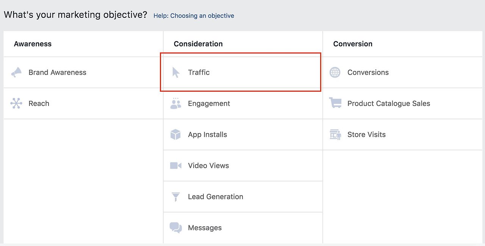Select the App Installs box icon
Viewport: 485px width, 246px height.
175,134
